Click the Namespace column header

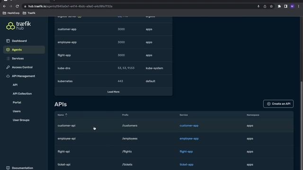[253, 115]
